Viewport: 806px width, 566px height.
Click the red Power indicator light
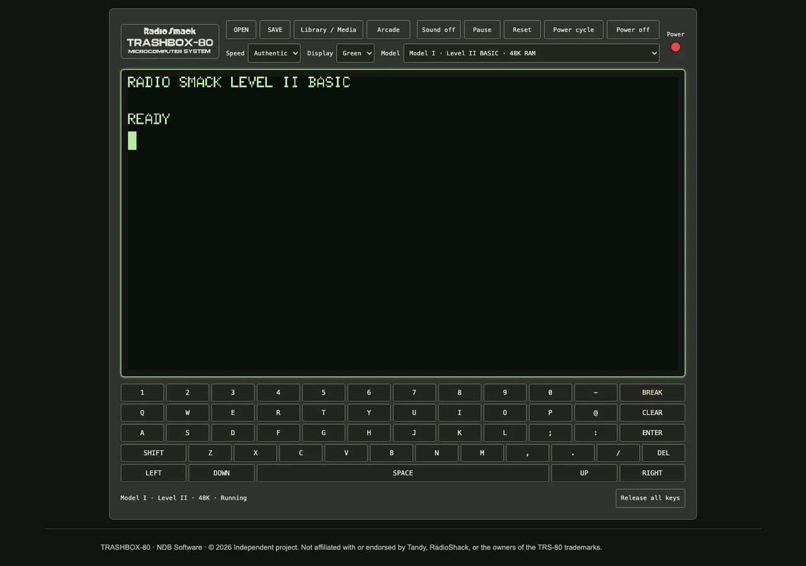[x=676, y=47]
